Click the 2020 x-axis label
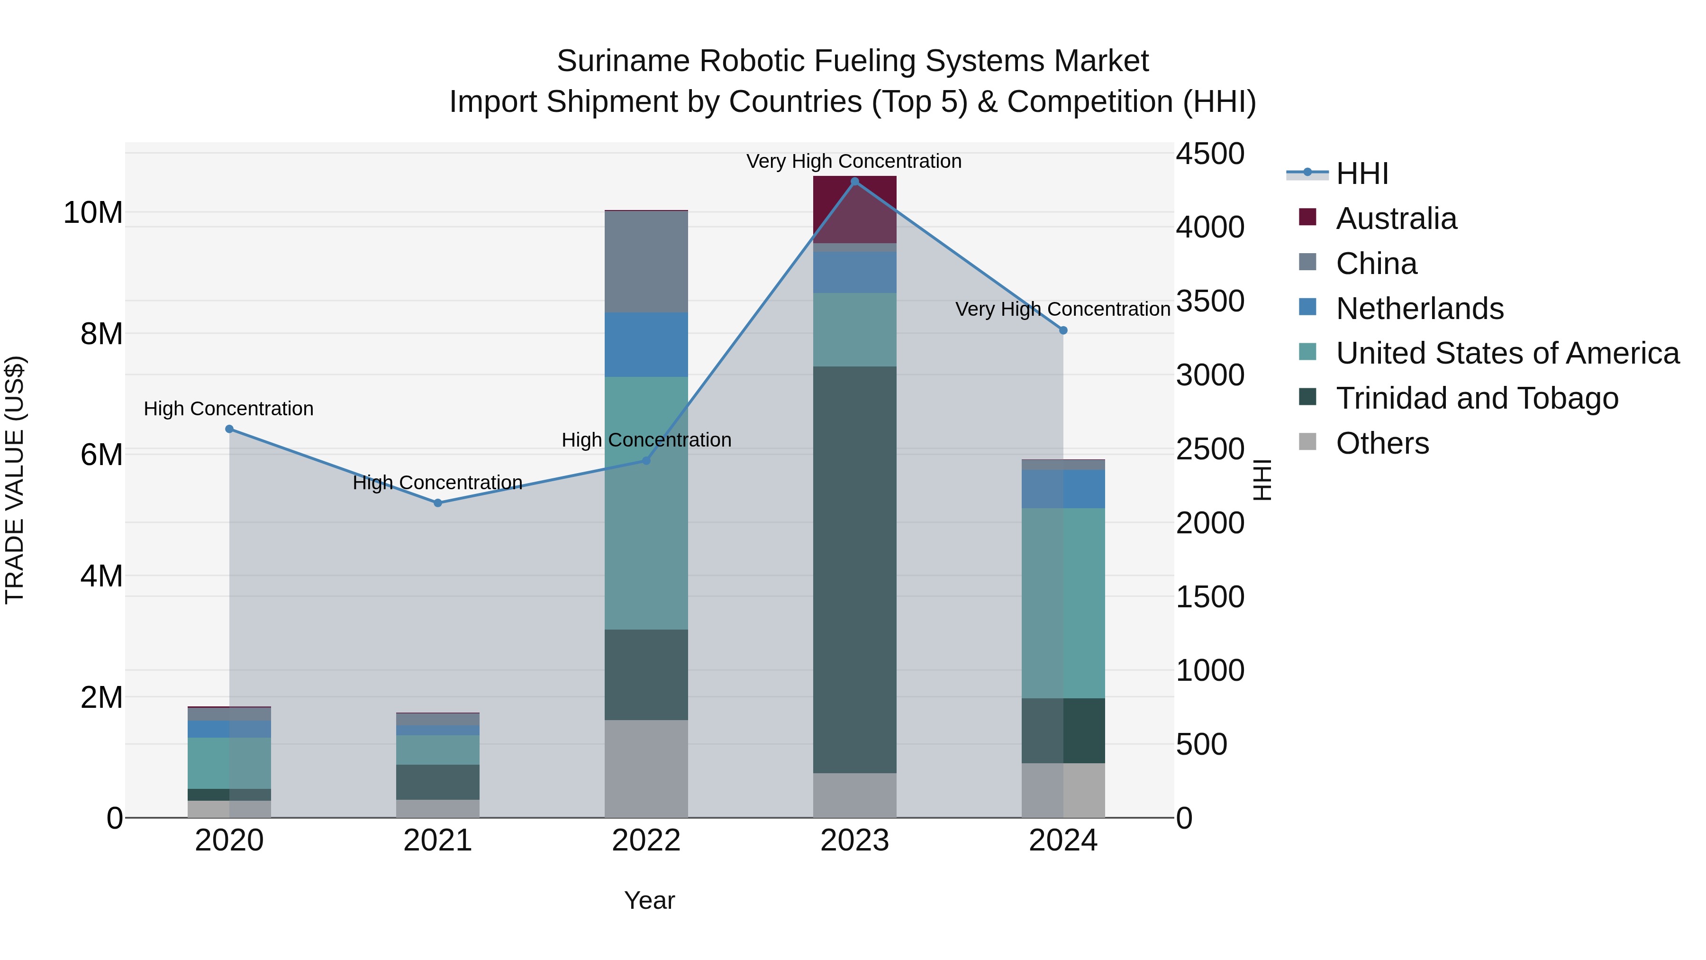Screen dimensions: 1706x960 229,841
